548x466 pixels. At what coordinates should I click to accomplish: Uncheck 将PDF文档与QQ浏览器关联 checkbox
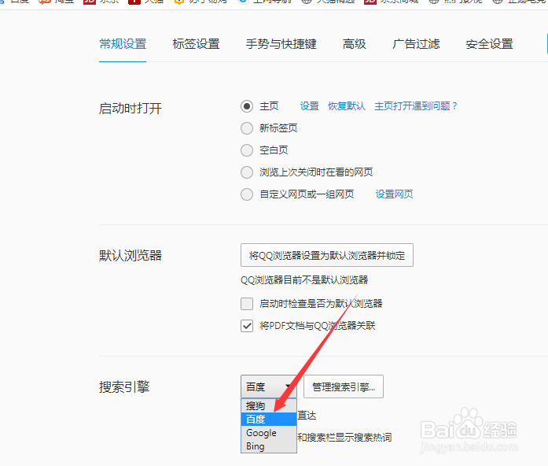[x=247, y=326]
